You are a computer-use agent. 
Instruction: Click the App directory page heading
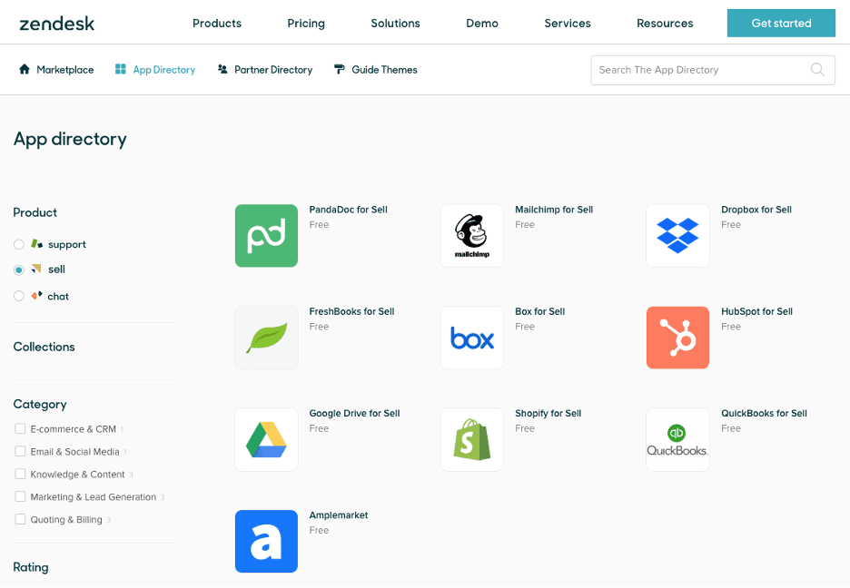tap(70, 140)
